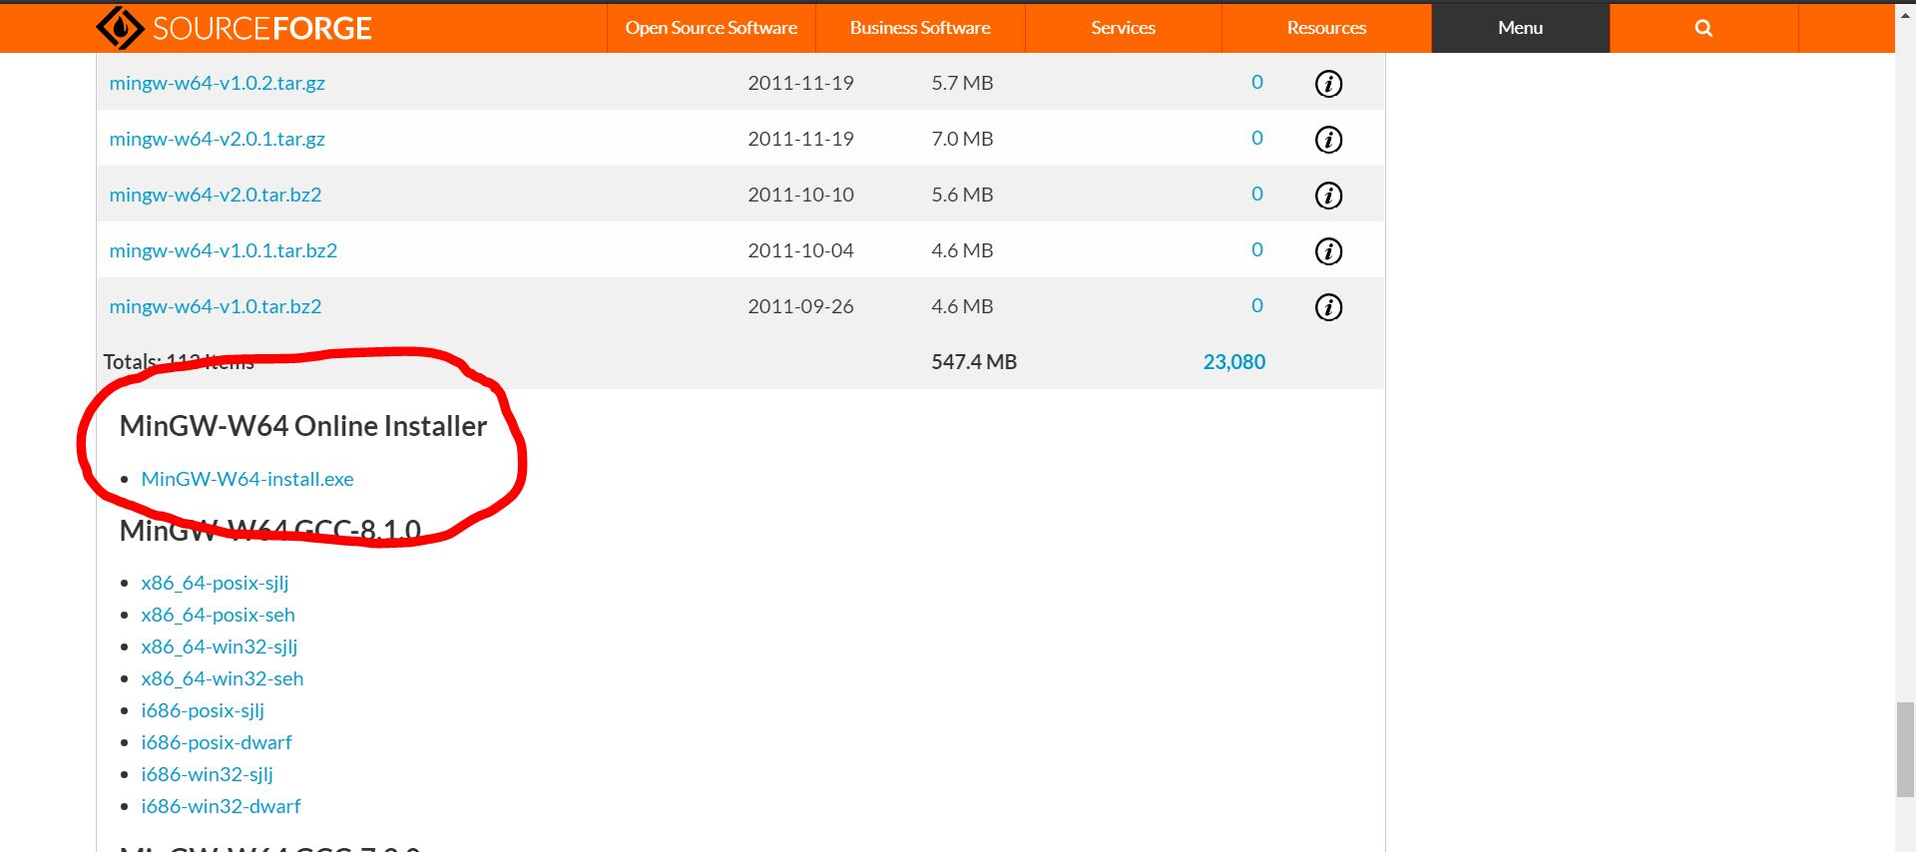This screenshot has height=852, width=1916.
Task: View info icon for mingw-w64-v2.0.tar.bz2
Action: click(1328, 195)
